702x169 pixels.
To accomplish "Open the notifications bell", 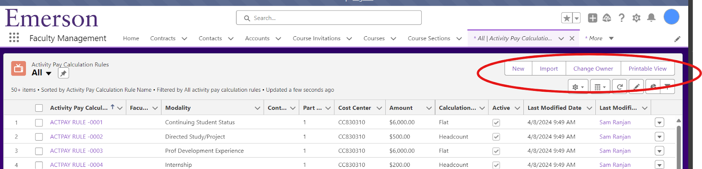I will click(x=651, y=18).
